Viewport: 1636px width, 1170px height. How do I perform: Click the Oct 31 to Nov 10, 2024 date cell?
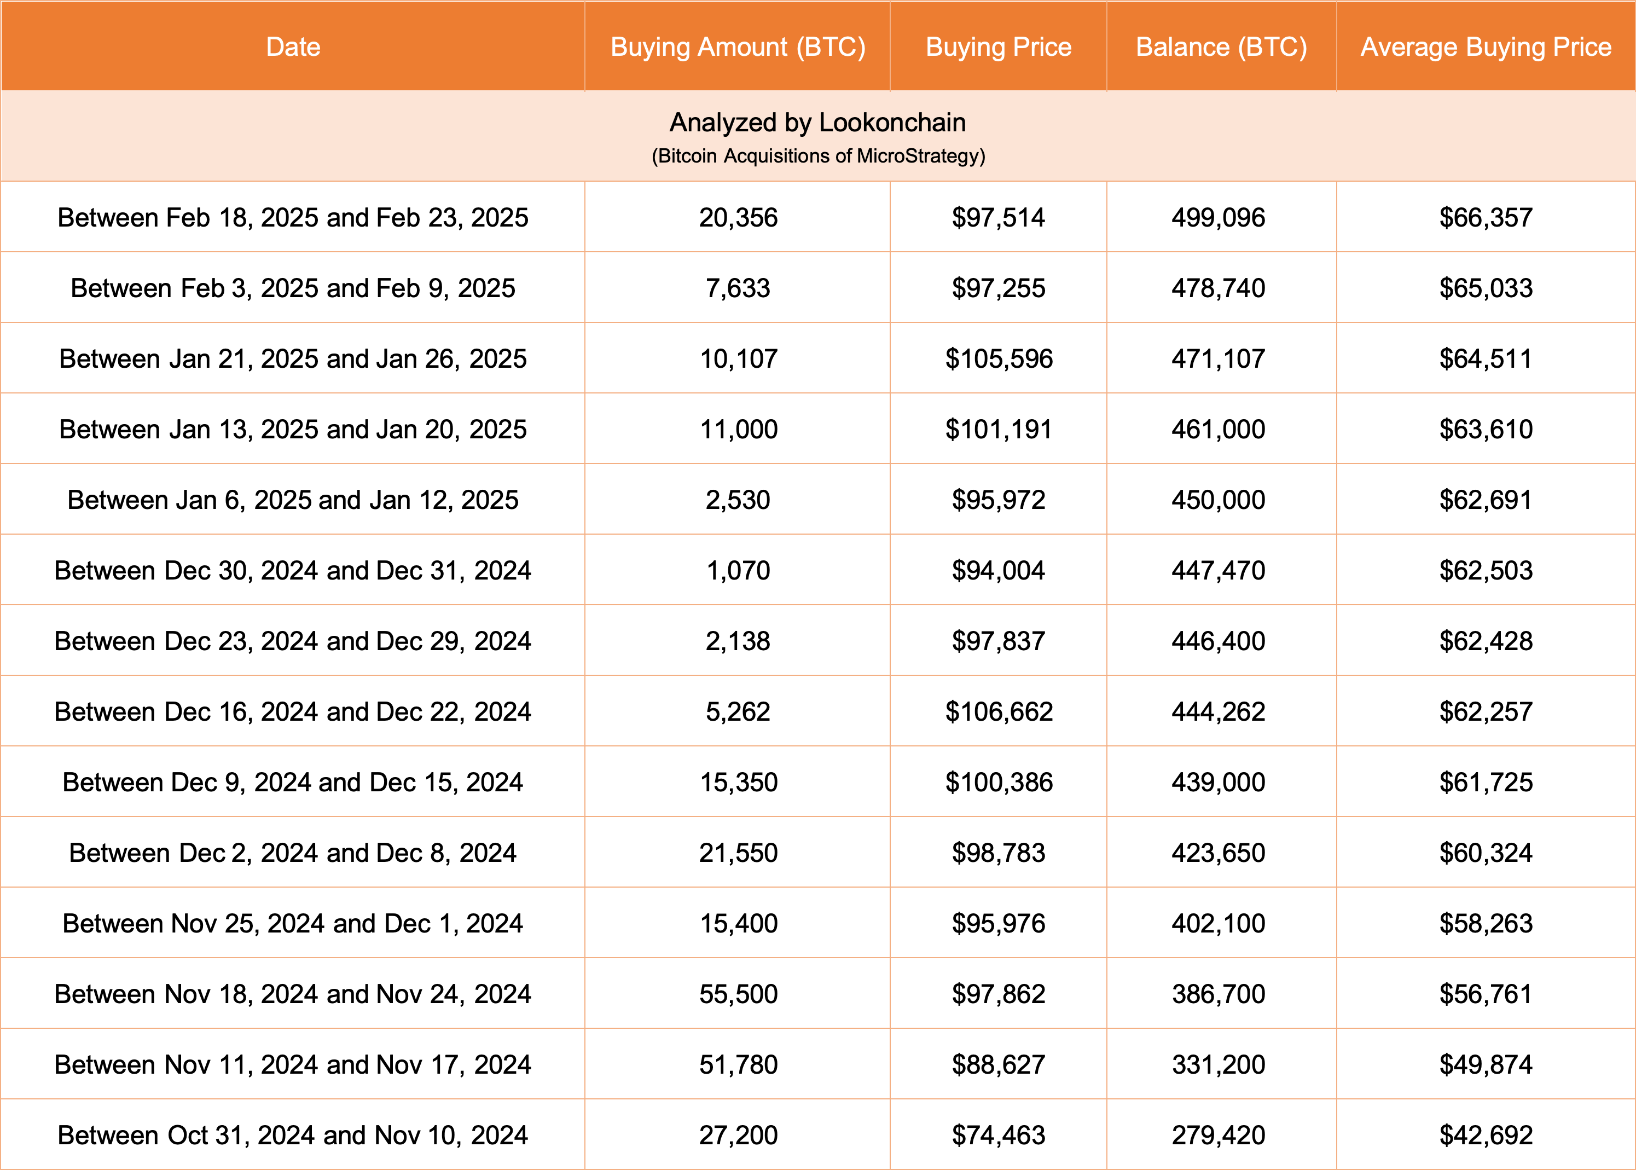(x=293, y=1136)
